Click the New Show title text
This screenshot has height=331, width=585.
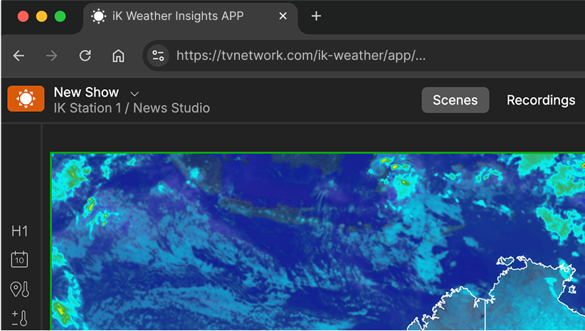point(86,92)
